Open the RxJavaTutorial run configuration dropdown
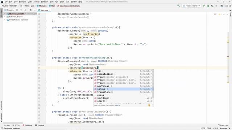The width and height of the screenshot is (232, 130). pos(191,6)
